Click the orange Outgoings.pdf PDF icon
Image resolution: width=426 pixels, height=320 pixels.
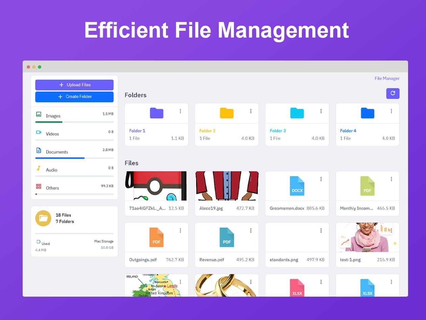tap(156, 237)
